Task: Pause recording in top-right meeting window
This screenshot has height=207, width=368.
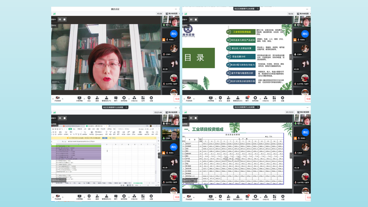Action: 191,20
